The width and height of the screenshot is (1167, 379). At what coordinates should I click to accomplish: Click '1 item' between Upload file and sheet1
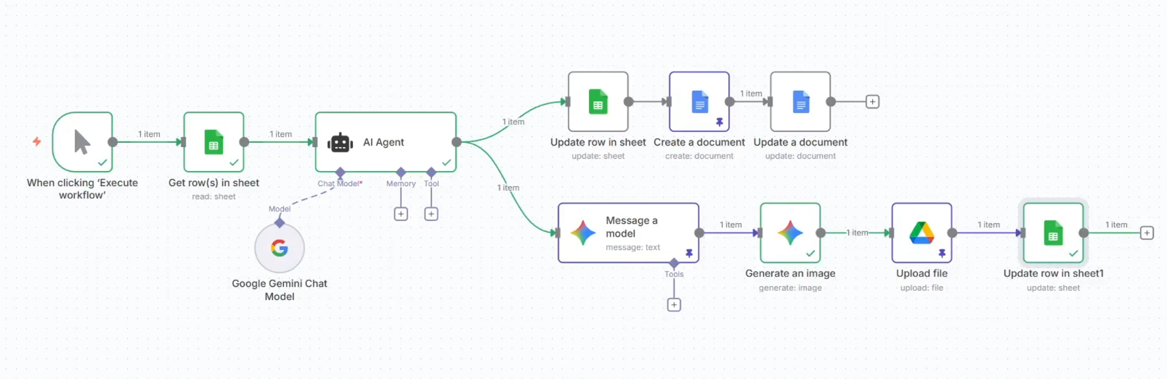988,225
